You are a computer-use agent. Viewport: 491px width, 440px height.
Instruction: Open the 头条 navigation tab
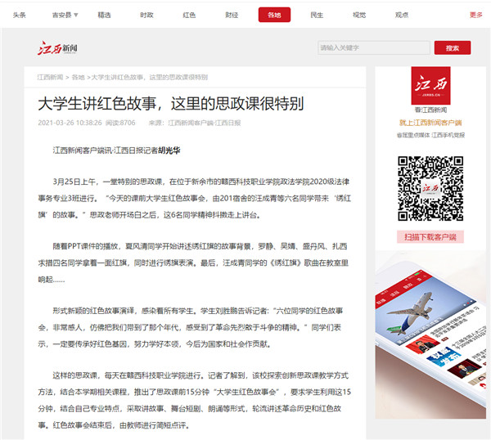click(x=20, y=15)
